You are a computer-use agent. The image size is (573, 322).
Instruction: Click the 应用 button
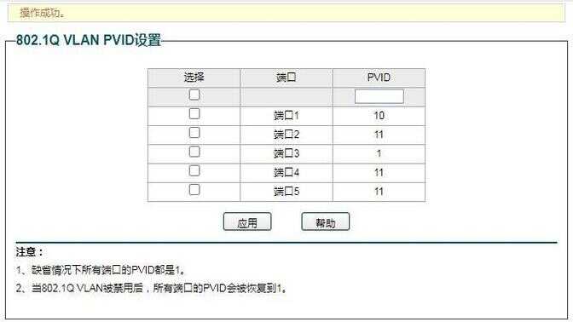tap(247, 221)
